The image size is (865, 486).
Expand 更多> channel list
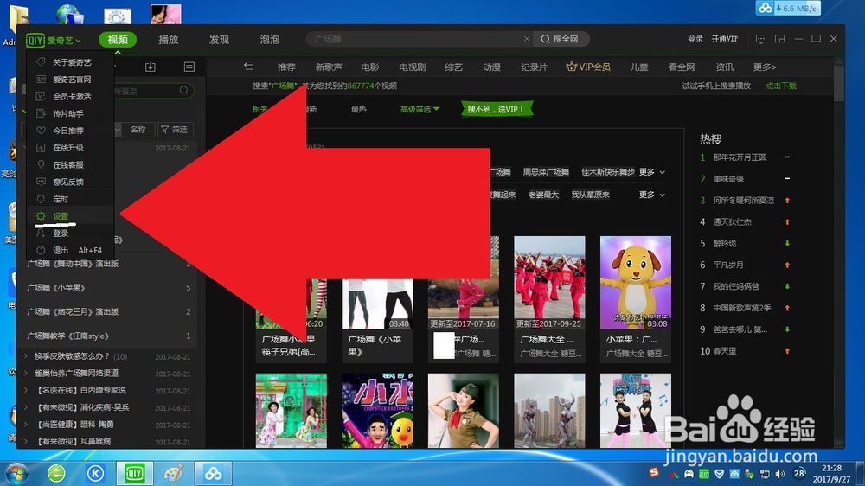click(765, 67)
